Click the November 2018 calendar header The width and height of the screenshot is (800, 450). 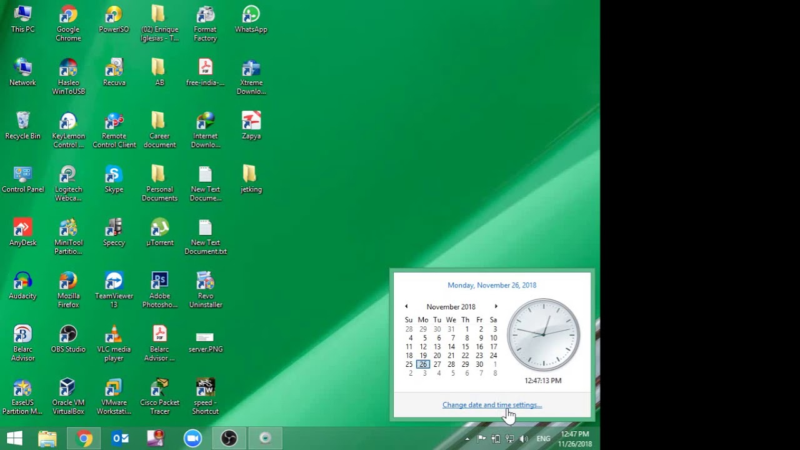pos(451,307)
